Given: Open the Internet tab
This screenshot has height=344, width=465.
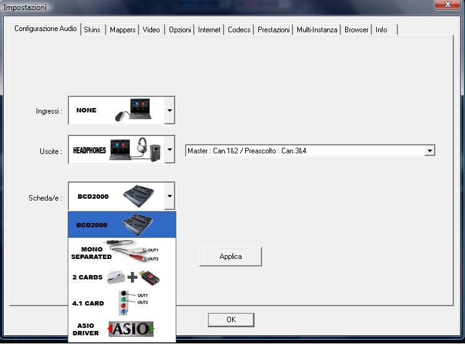Looking at the screenshot, I should (209, 30).
